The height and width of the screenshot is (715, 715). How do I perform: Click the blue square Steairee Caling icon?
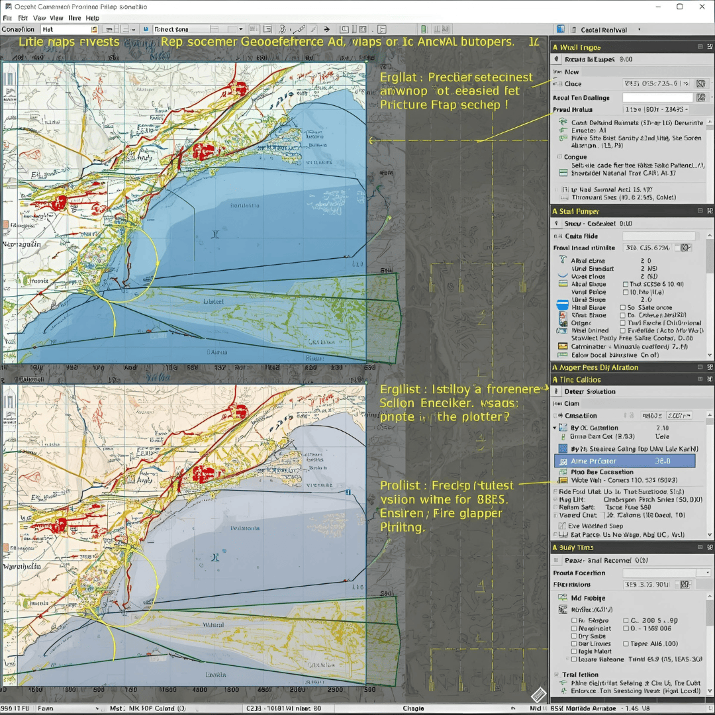pyautogui.click(x=563, y=449)
